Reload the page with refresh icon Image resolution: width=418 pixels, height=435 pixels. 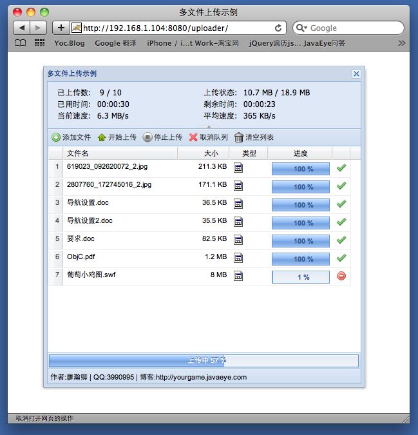(278, 28)
